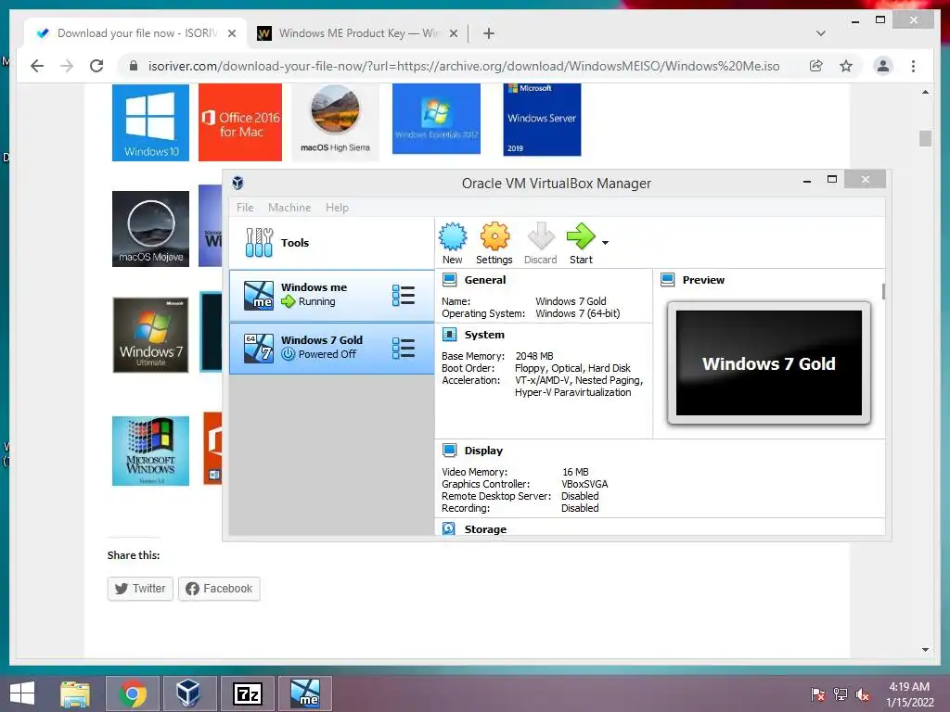Open the Windows 10 download thumbnail
This screenshot has height=712, width=950.
click(x=151, y=122)
